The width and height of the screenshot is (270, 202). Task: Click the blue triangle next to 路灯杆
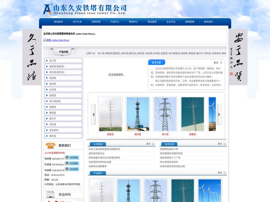(x=47, y=119)
